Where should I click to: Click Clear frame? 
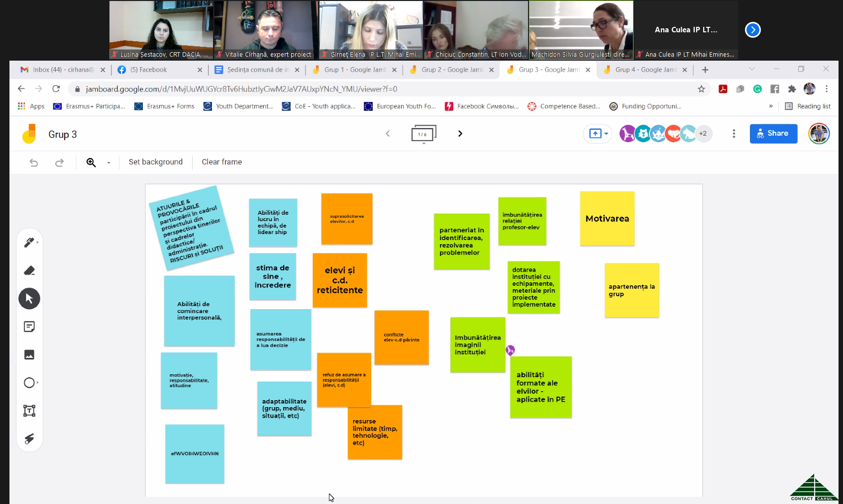pyautogui.click(x=221, y=162)
